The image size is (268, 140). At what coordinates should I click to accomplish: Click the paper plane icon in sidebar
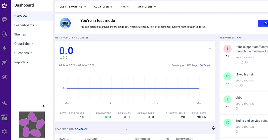pyautogui.click(x=4, y=63)
